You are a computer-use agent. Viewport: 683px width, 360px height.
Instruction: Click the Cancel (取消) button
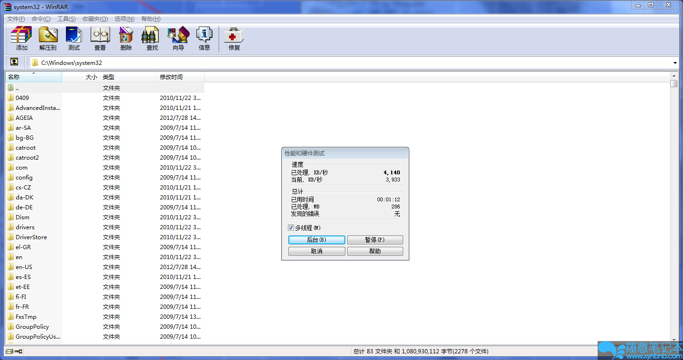317,251
